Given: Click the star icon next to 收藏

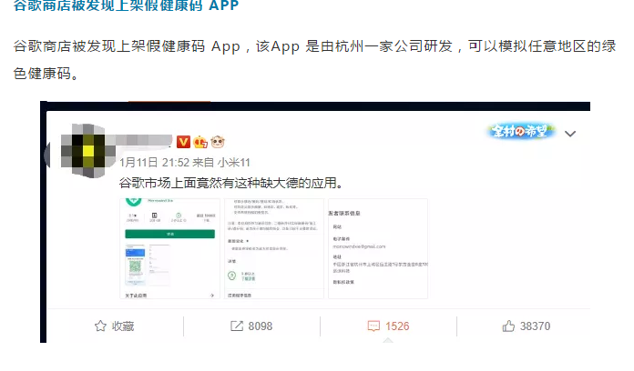Looking at the screenshot, I should coord(100,326).
